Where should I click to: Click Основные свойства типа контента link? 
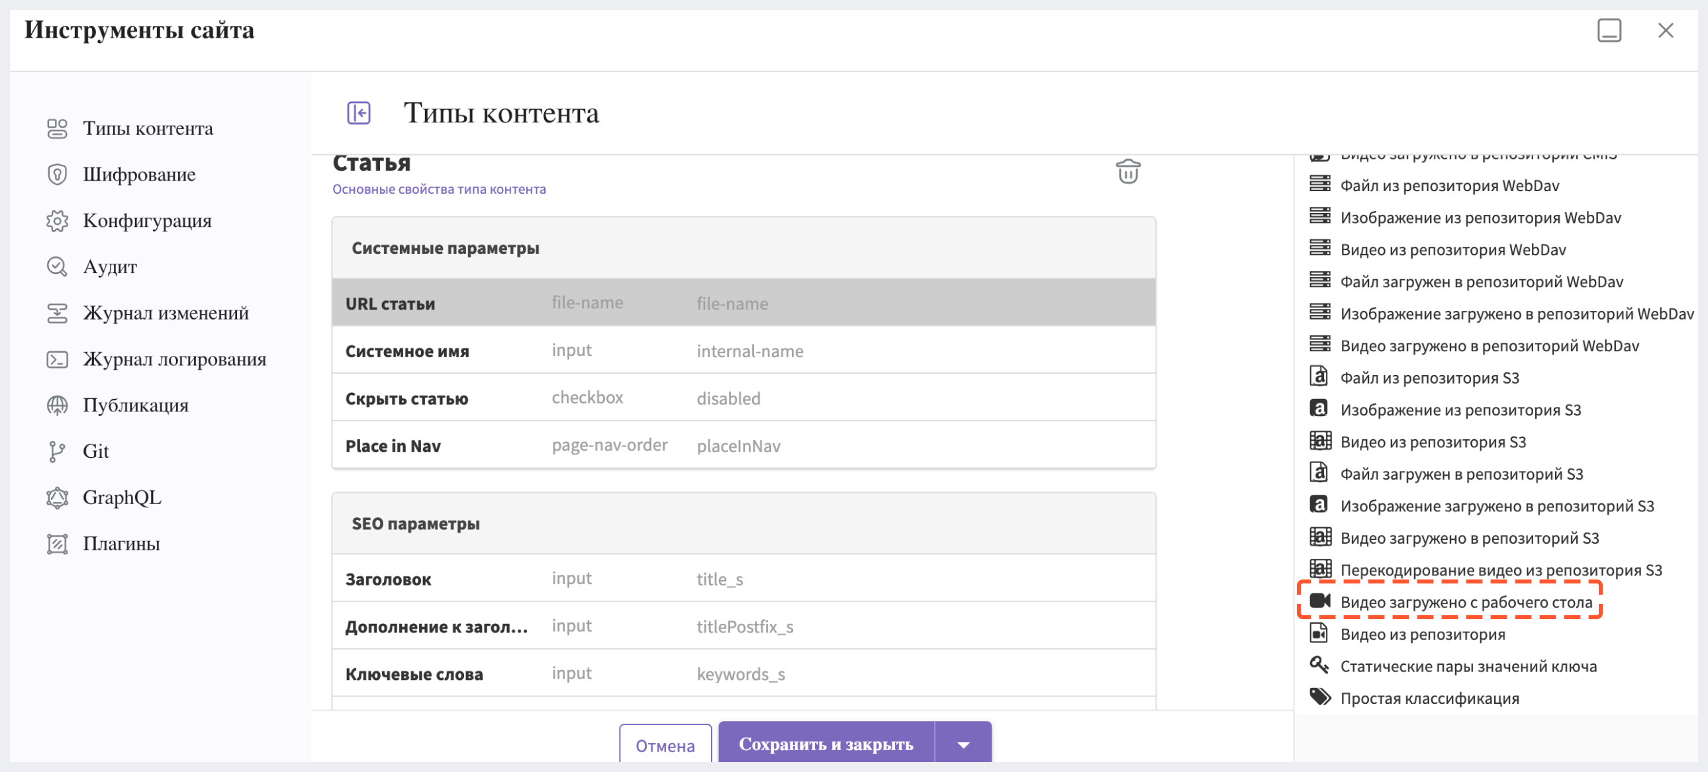click(439, 189)
